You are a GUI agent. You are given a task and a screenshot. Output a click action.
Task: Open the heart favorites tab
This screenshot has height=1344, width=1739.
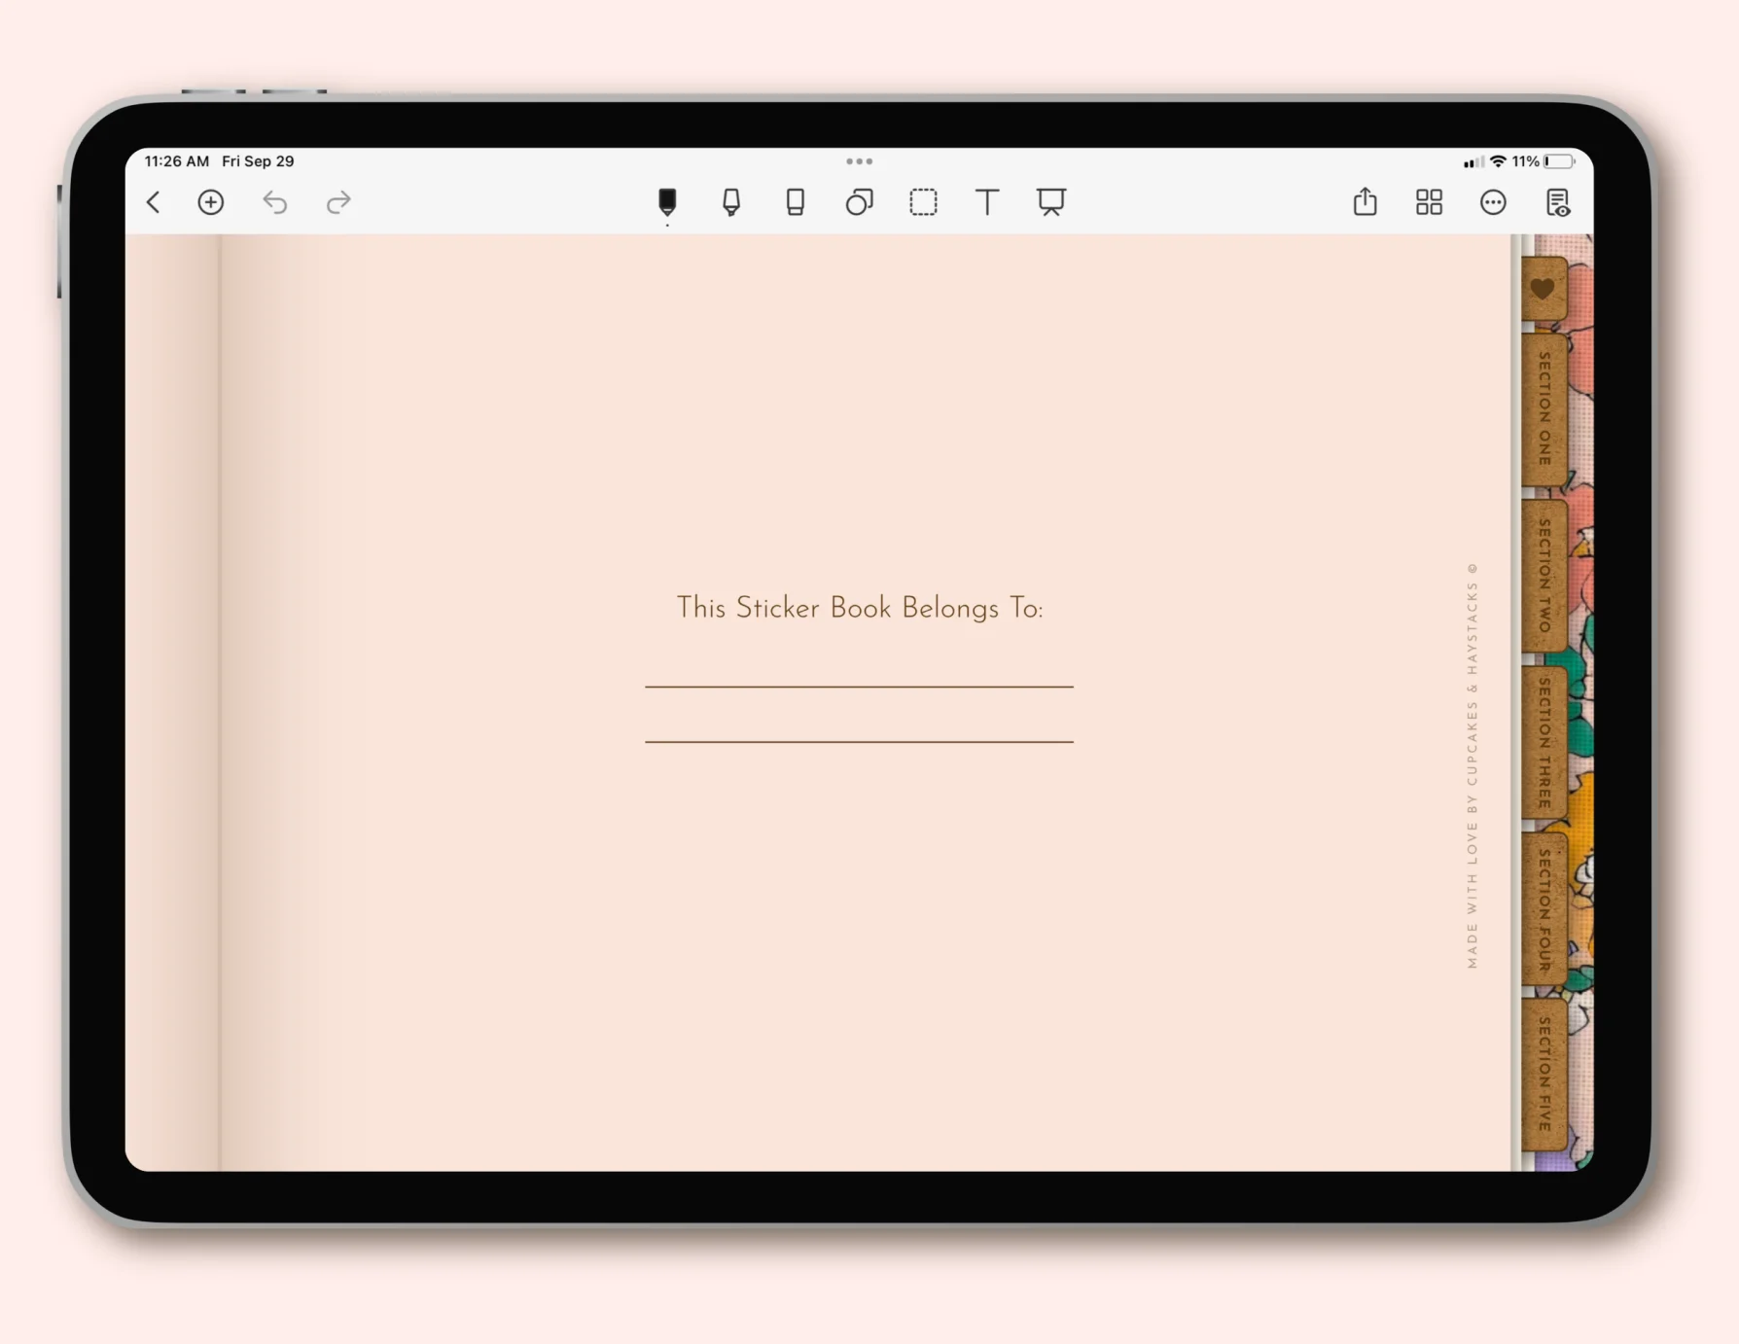tap(1544, 289)
